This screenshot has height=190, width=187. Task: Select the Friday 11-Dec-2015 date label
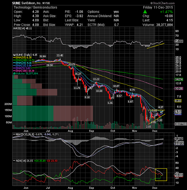pos(158,7)
